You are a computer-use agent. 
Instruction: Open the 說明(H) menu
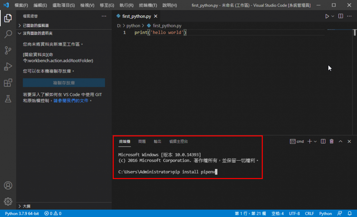click(169, 5)
